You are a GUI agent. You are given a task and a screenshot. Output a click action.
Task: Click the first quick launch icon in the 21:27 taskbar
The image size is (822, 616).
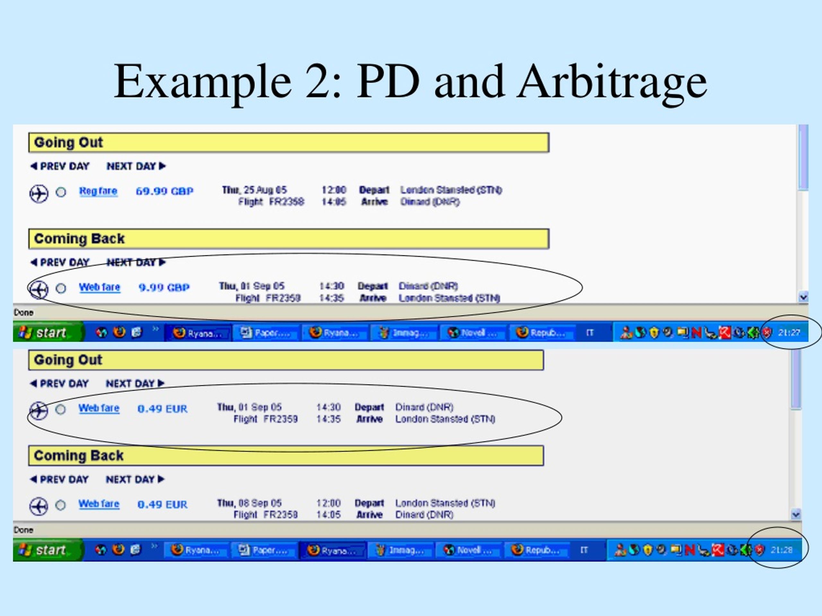pyautogui.click(x=101, y=333)
